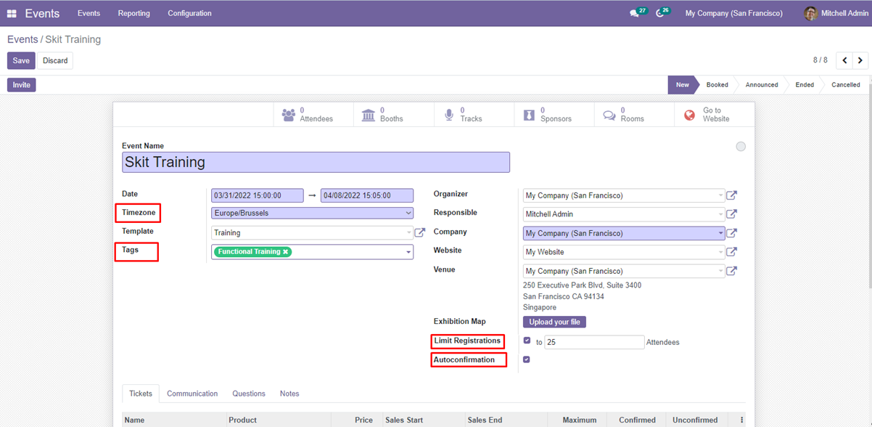The image size is (872, 427).
Task: Expand the Template dropdown
Action: (x=408, y=233)
